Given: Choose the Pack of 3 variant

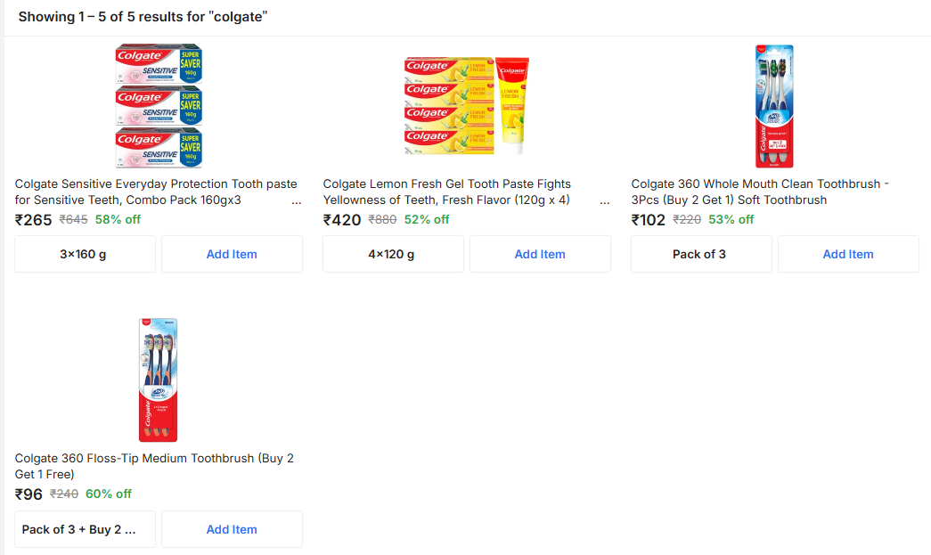Looking at the screenshot, I should (700, 254).
